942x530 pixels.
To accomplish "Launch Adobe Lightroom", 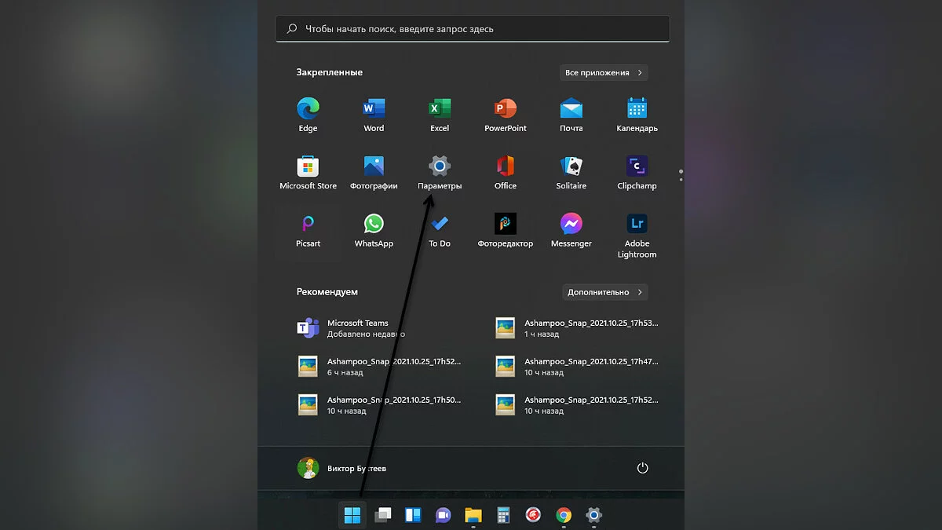I will click(x=637, y=236).
